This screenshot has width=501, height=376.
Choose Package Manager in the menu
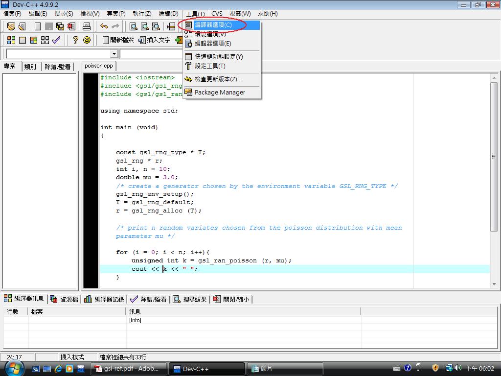click(x=220, y=92)
